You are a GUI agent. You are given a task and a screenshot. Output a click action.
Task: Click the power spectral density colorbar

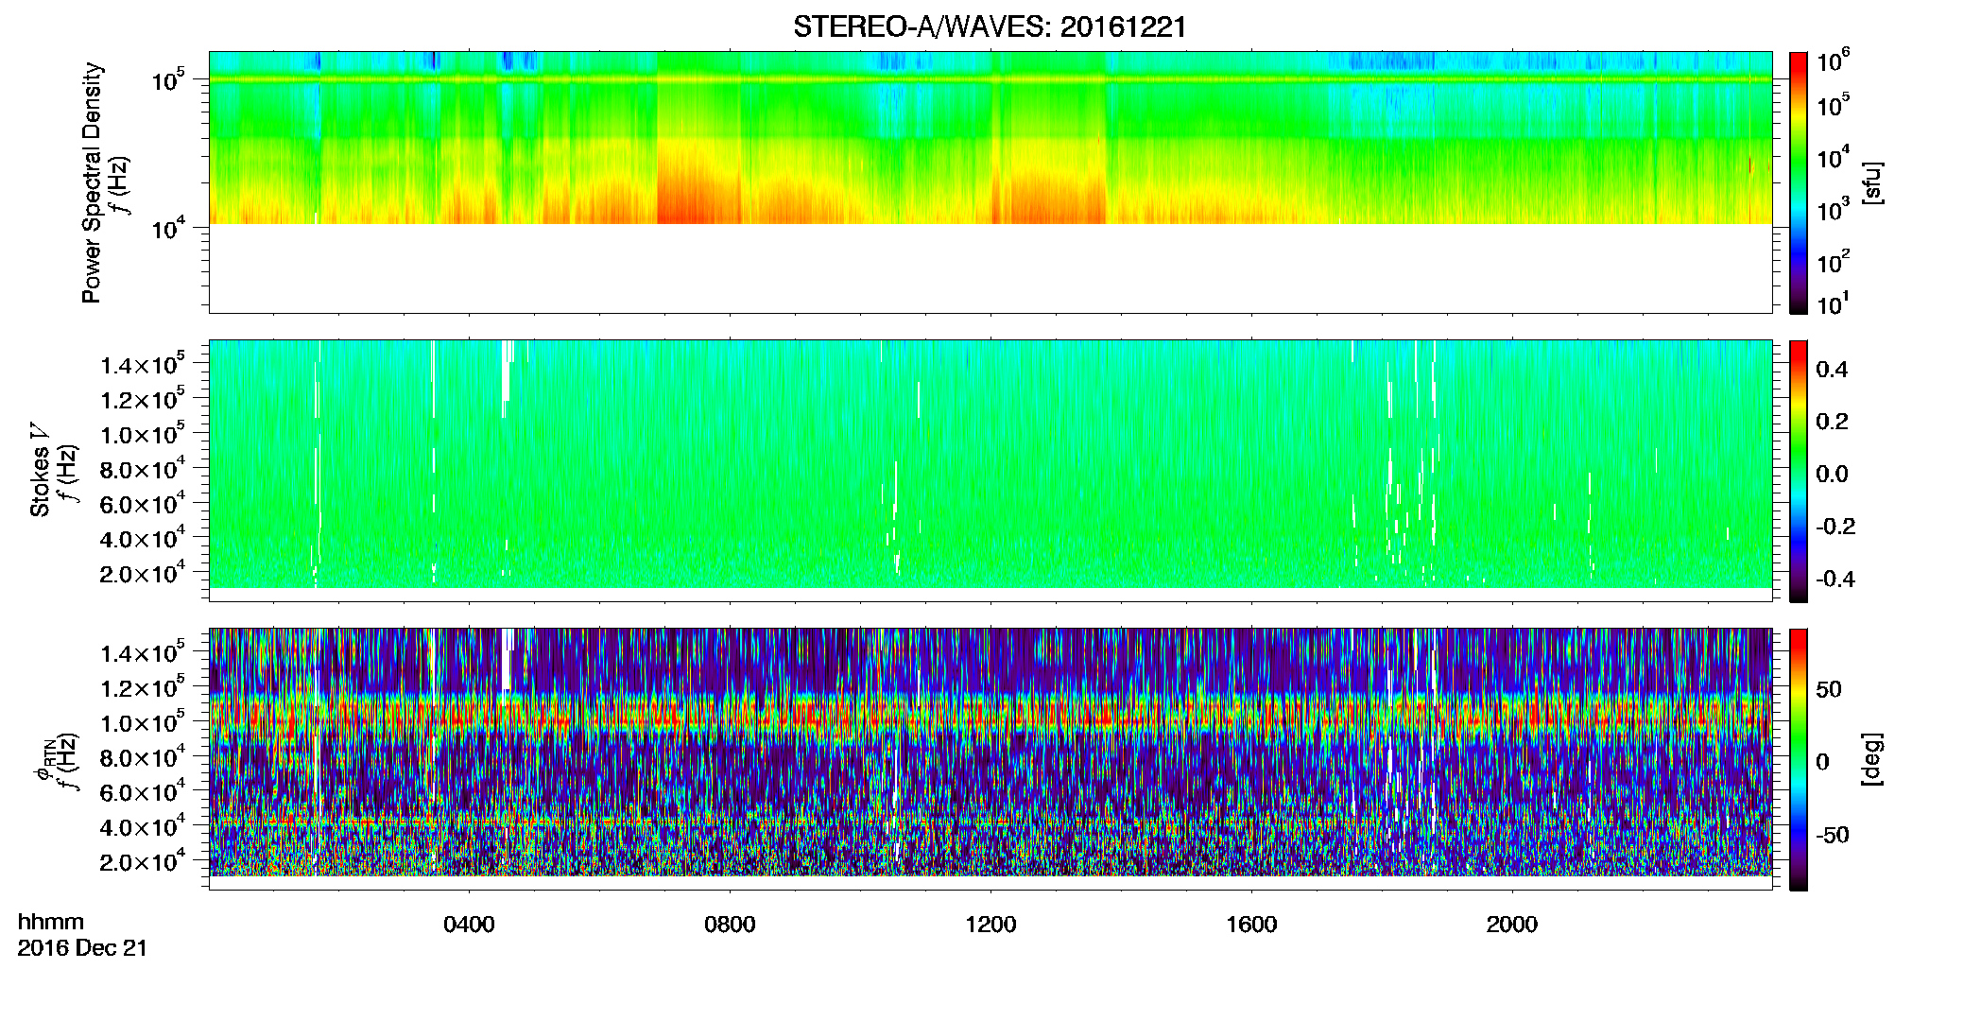(x=1799, y=182)
